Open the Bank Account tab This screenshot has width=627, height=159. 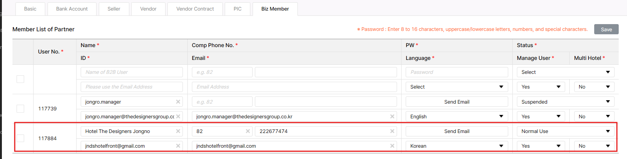tap(72, 9)
